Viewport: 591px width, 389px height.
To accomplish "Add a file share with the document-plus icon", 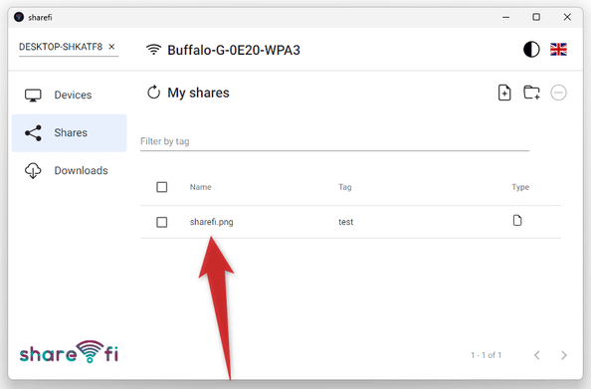I will click(504, 93).
